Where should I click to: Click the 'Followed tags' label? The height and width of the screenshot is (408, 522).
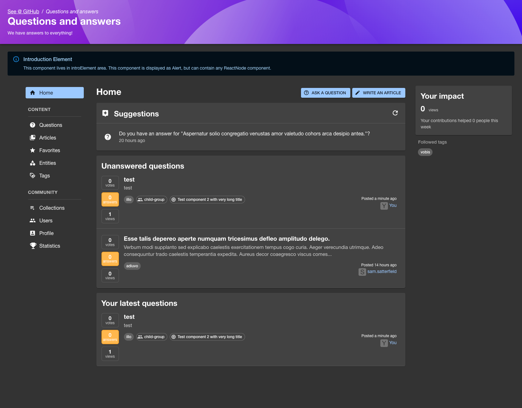(x=432, y=142)
